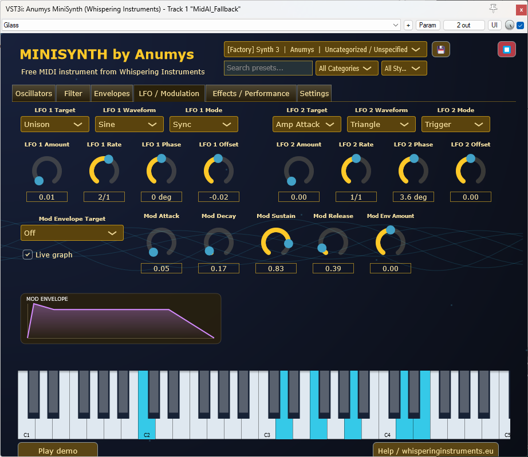528x457 pixels.
Task: Open Help / whisperinginstruments.eu link
Action: (436, 451)
